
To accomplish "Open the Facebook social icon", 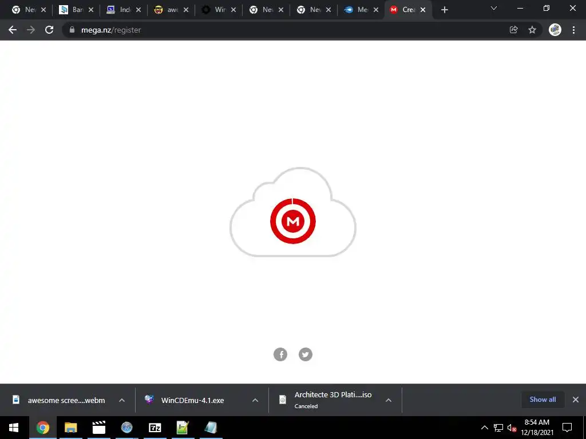I will 280,354.
